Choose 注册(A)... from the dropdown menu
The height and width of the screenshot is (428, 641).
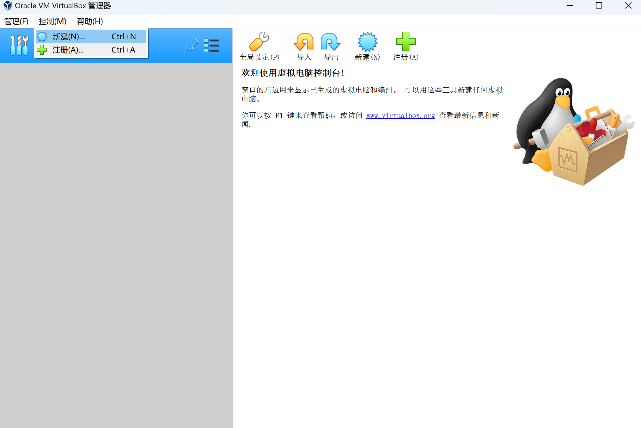pos(91,50)
